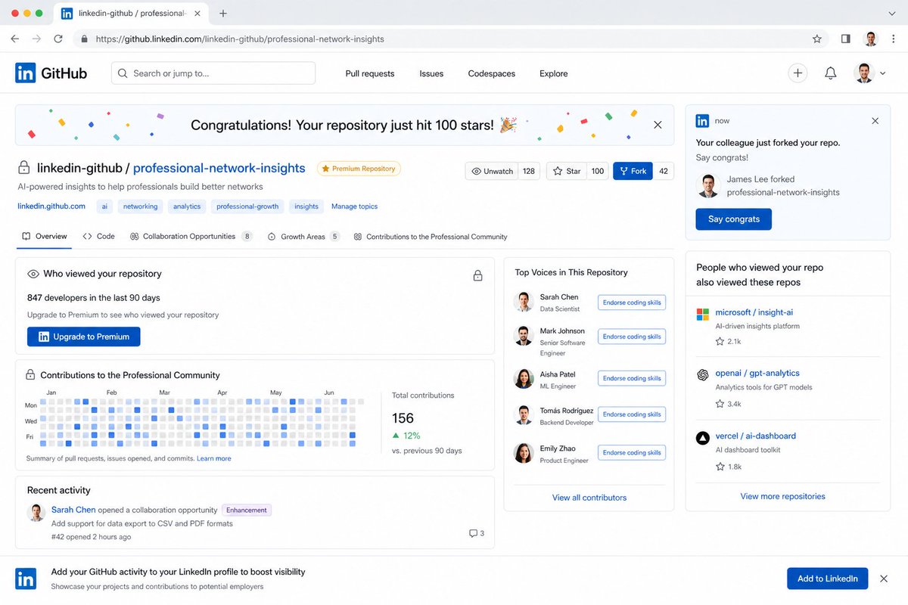The width and height of the screenshot is (908, 605).
Task: Click the LinkedIn GitHub logo in header
Action: (x=51, y=73)
